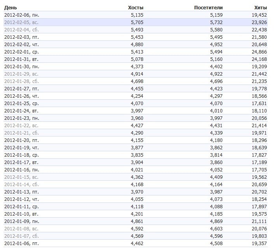277x249 pixels.
Task: Click the hits value 17,189
Action: click(x=259, y=162)
